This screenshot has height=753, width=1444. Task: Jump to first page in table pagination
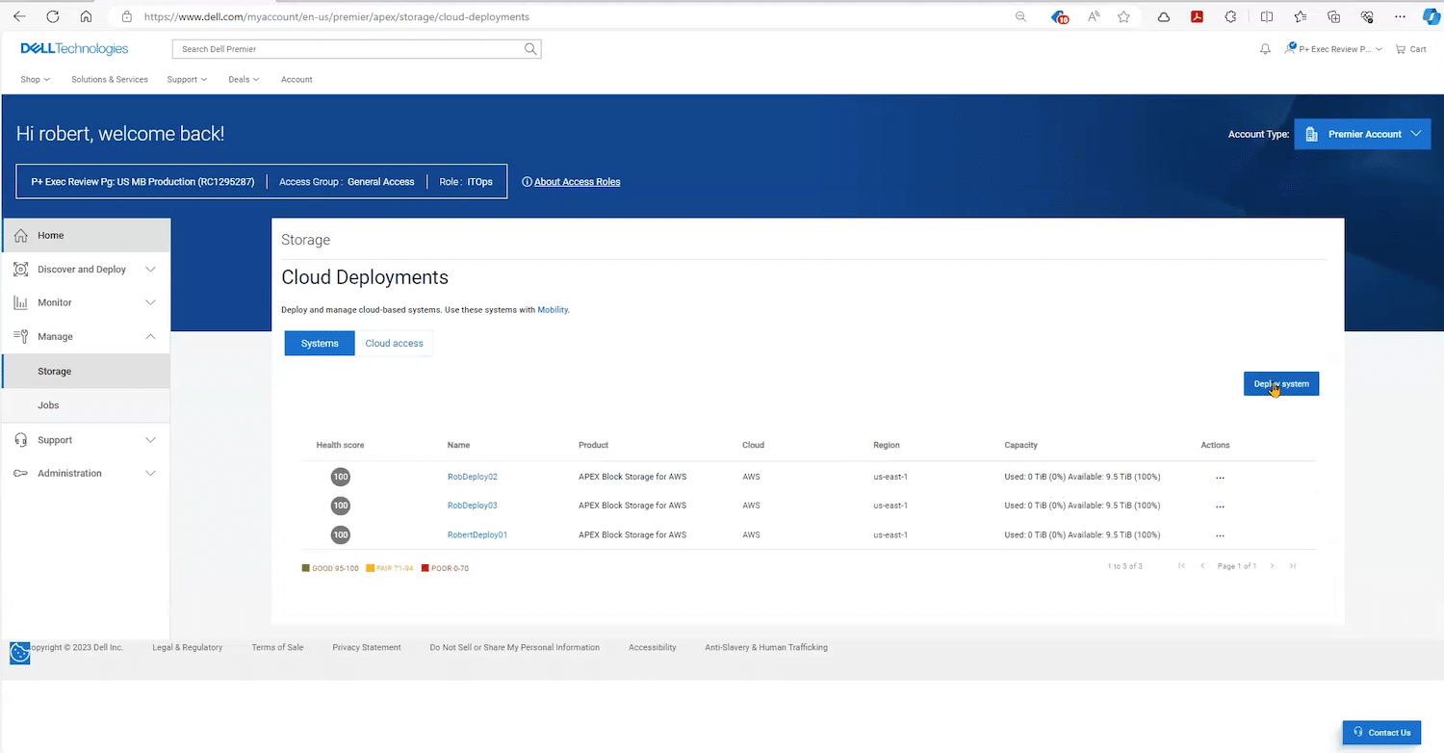[x=1181, y=566]
